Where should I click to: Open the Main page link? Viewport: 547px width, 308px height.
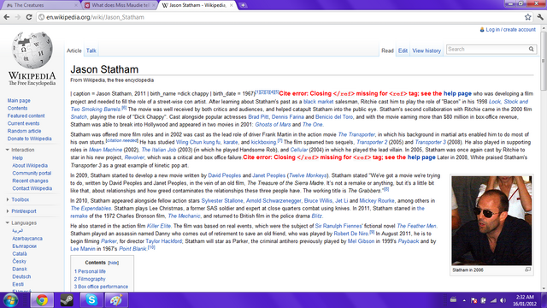click(19, 101)
